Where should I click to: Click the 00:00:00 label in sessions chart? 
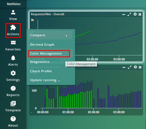click(x=43, y=112)
